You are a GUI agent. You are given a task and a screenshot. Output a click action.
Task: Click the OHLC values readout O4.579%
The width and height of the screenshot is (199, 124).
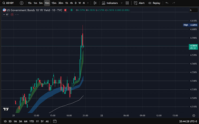(x=103, y=10)
